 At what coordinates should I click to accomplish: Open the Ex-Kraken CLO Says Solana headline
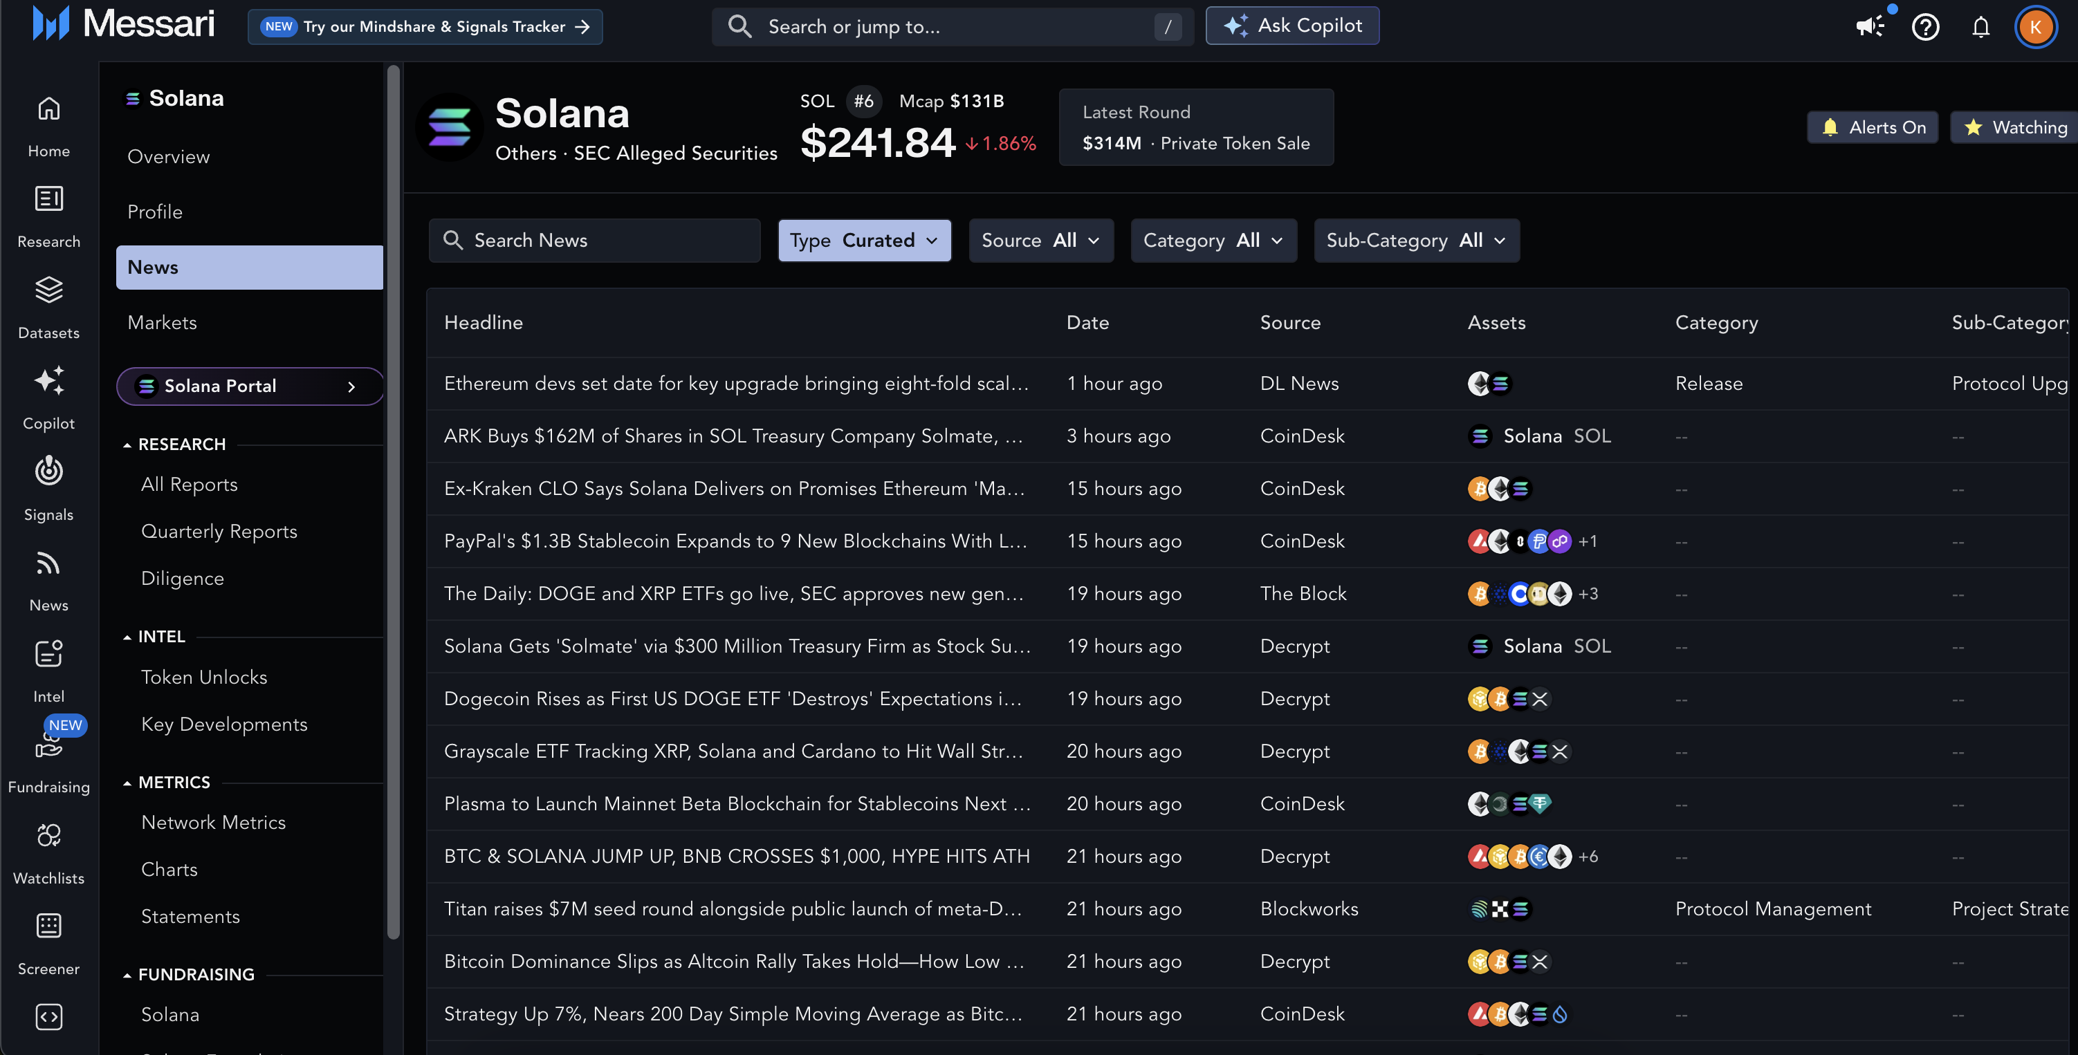pos(734,489)
